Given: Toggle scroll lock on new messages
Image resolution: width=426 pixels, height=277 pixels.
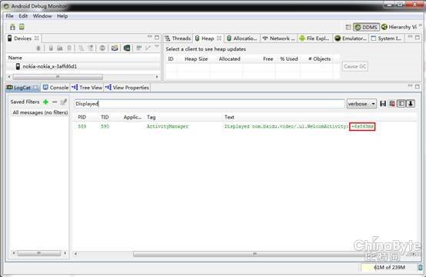Looking at the screenshot, I should coord(411,104).
